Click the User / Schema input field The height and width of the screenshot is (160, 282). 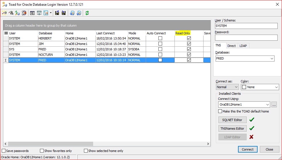[246, 26]
